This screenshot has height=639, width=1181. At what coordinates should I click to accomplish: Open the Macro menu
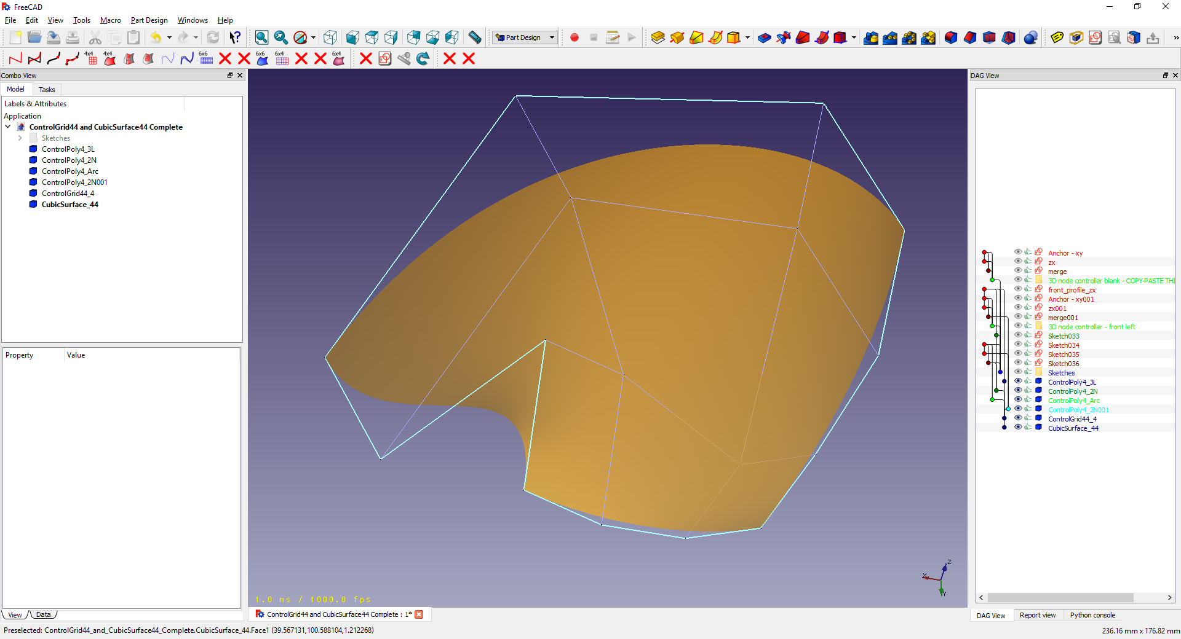(x=111, y=20)
